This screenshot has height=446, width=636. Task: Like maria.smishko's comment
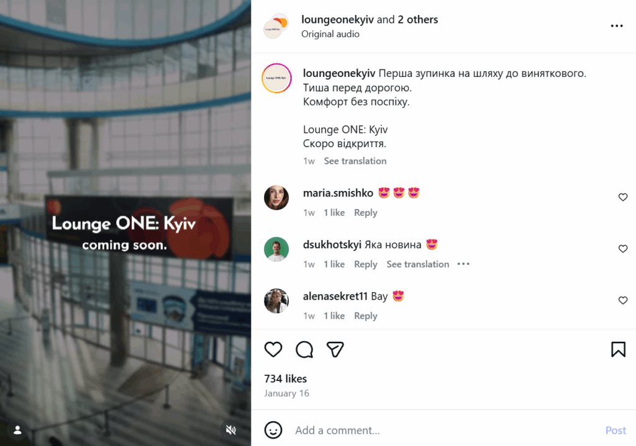(x=623, y=197)
